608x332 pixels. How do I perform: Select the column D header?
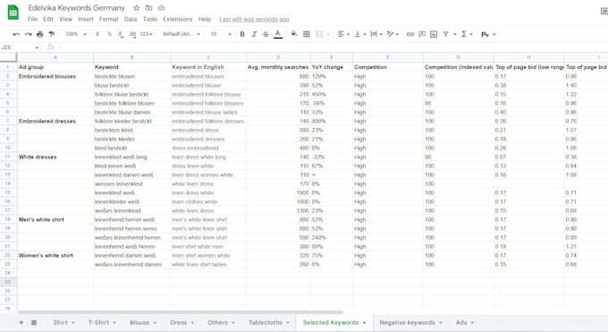(278, 57)
